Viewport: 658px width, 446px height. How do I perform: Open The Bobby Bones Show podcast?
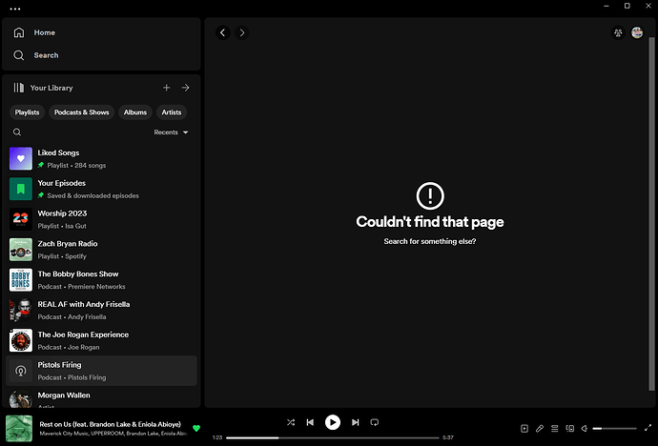coord(101,280)
